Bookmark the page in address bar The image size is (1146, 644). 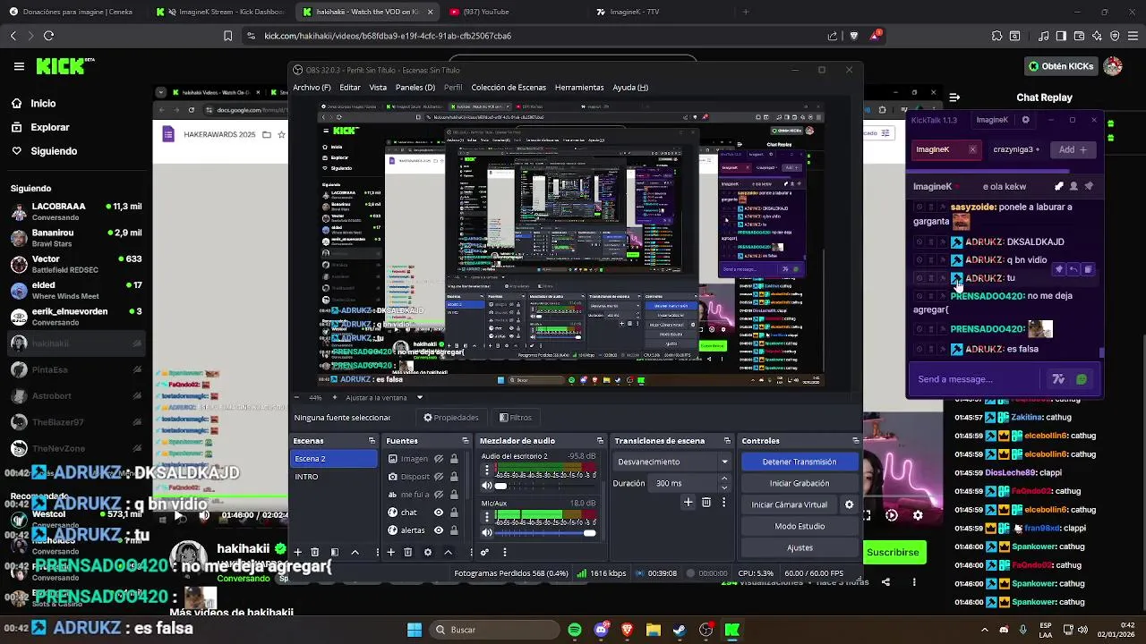[227, 36]
